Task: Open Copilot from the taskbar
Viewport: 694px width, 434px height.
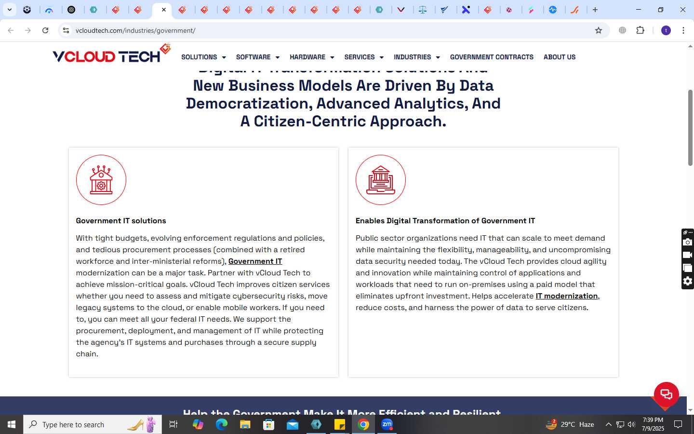Action: click(x=198, y=424)
